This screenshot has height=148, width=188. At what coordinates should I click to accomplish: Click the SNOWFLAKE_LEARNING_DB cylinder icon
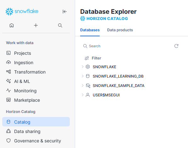coord(88,76)
